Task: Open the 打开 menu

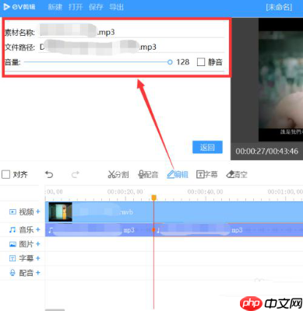Action: (x=76, y=7)
